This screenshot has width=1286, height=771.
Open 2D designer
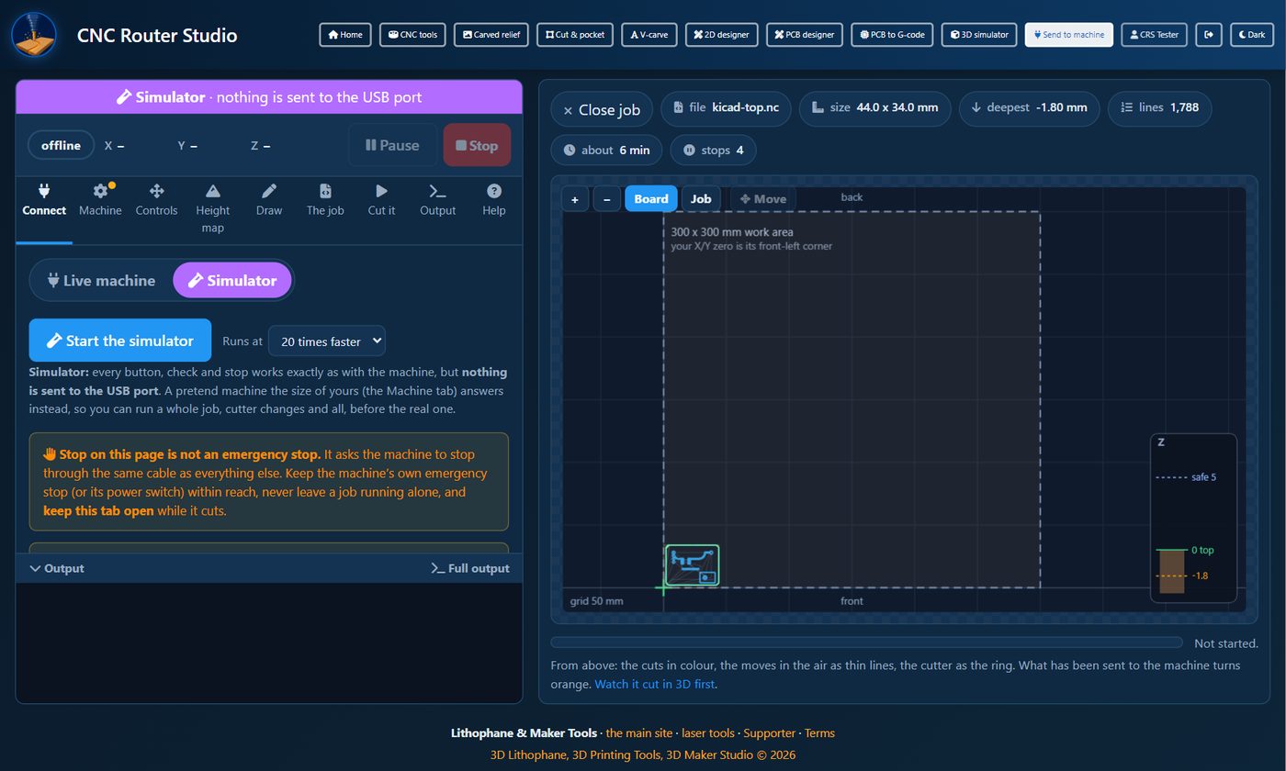coord(721,35)
